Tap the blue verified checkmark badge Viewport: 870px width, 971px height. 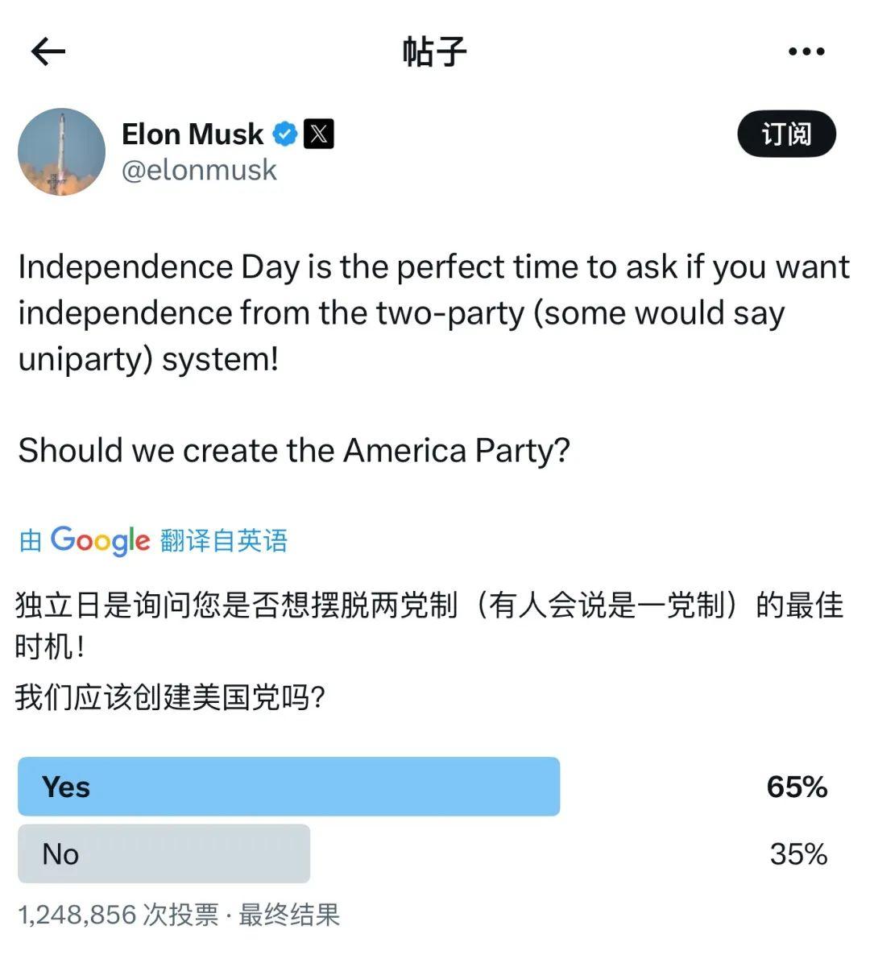point(284,134)
